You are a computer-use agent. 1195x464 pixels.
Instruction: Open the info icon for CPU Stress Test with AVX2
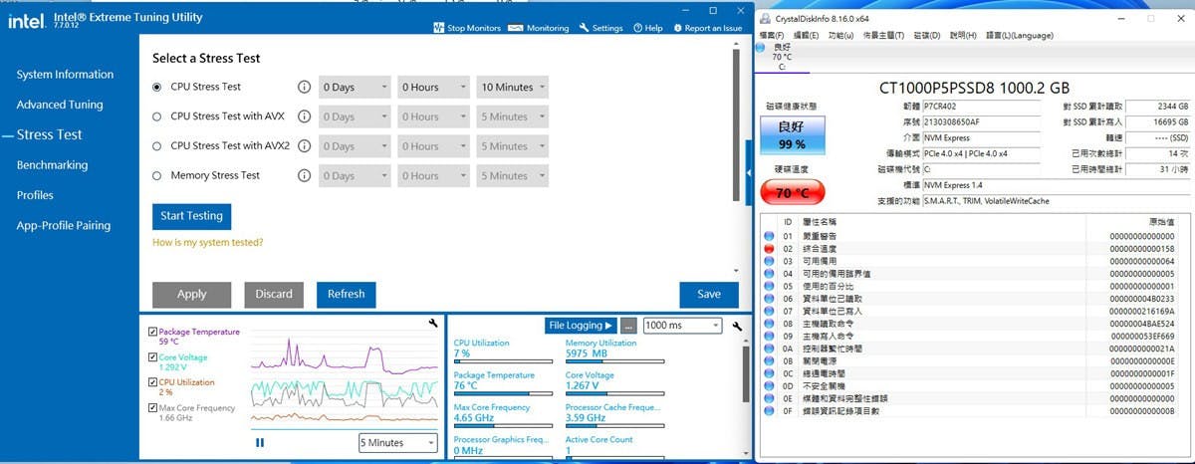tap(305, 146)
